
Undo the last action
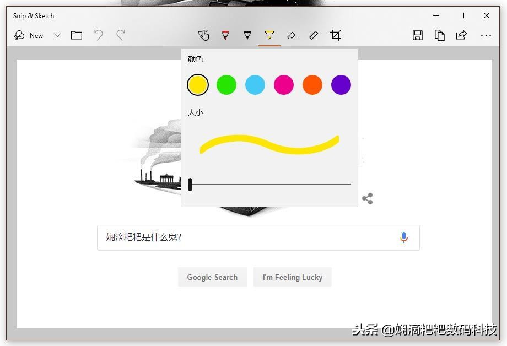click(x=98, y=35)
